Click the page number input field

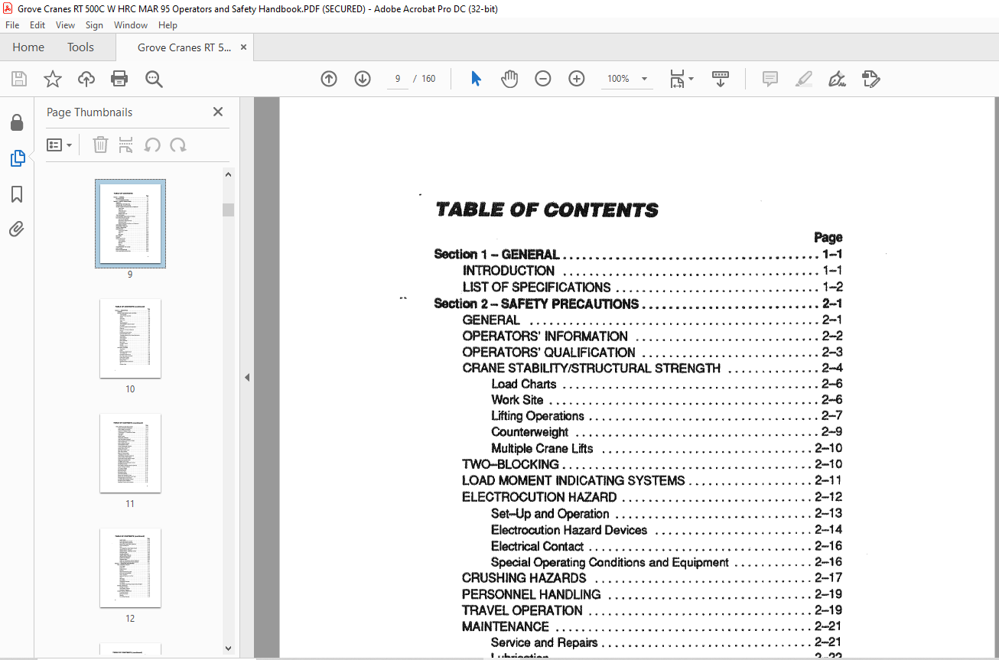tap(398, 79)
